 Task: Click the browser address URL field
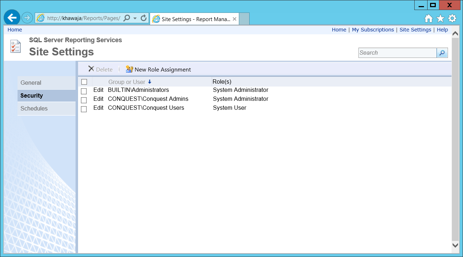pos(83,18)
